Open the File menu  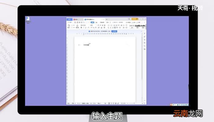pyautogui.click(x=70, y=22)
